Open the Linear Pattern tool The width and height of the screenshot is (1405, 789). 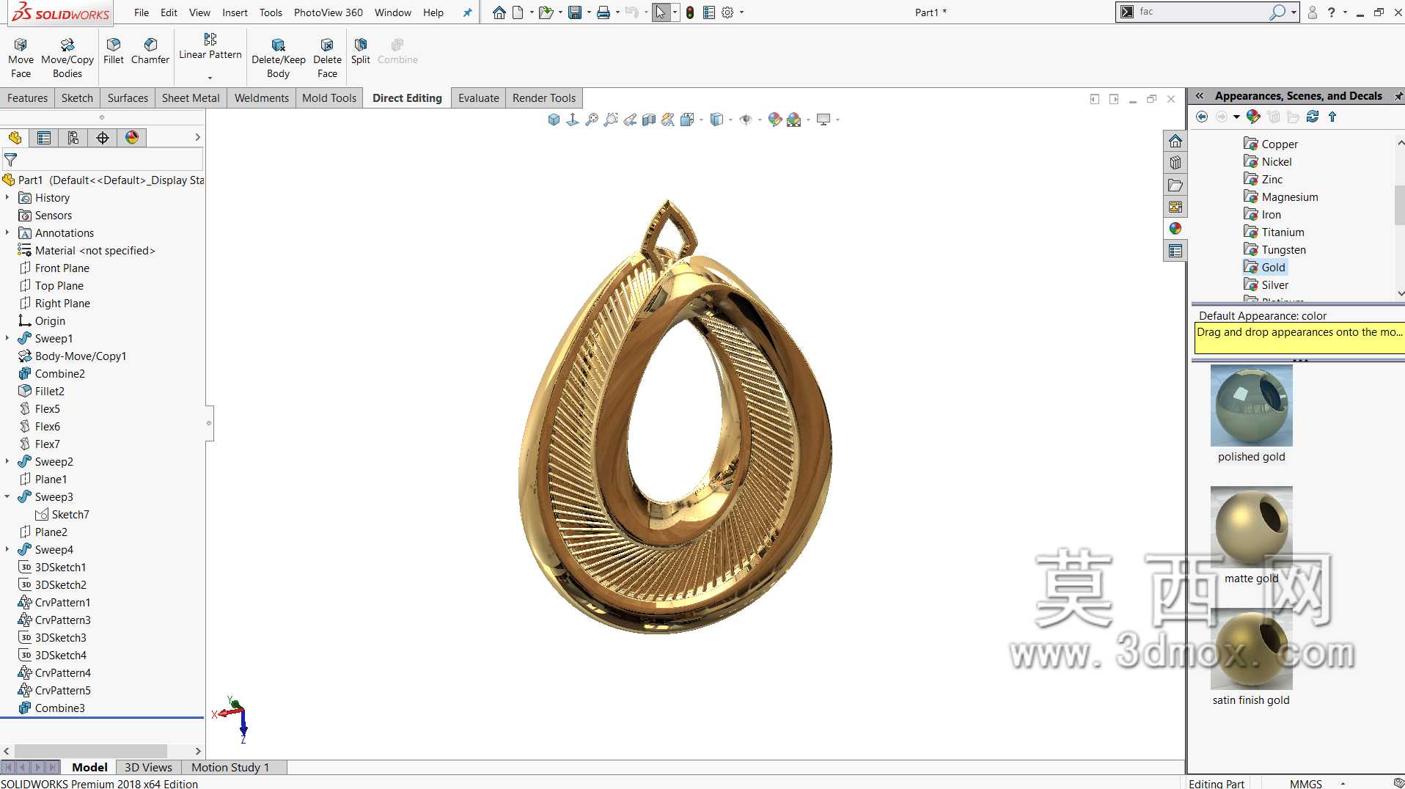point(210,46)
